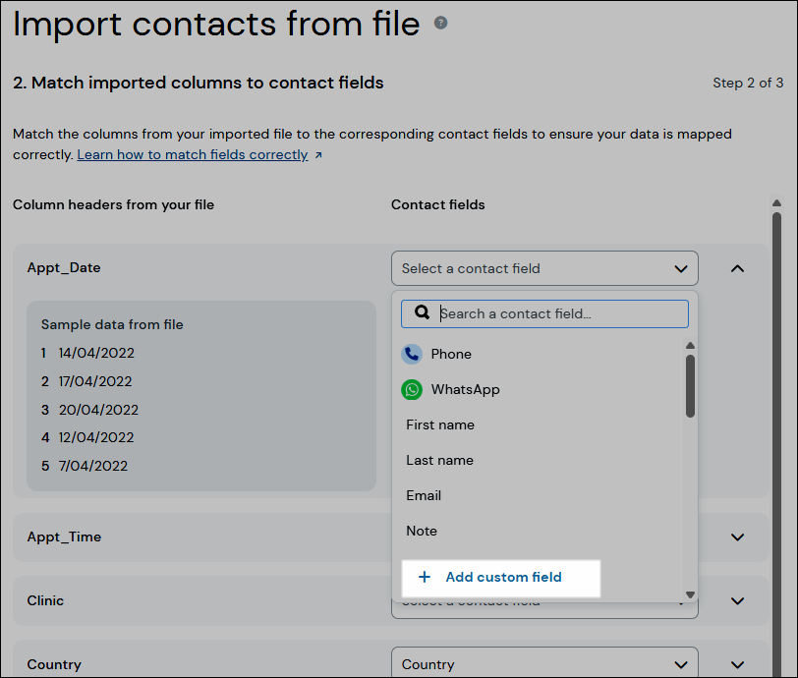
Task: Click the up scroll arrow on the dropdown scrollbar
Action: click(x=689, y=345)
